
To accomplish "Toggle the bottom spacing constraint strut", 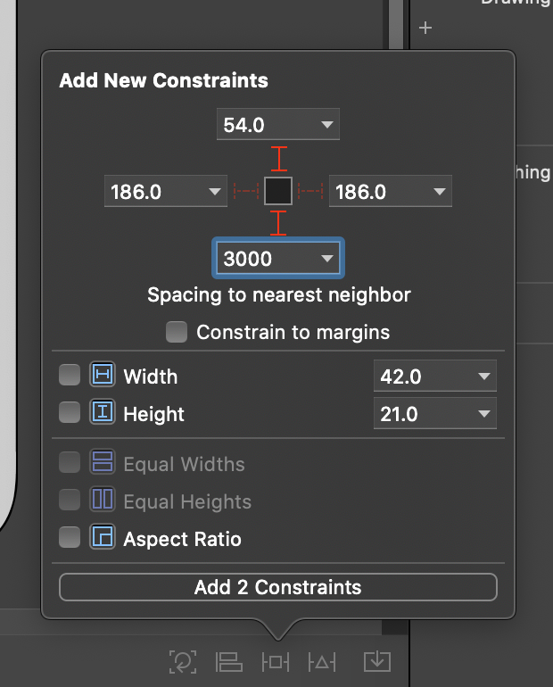I will [x=279, y=222].
